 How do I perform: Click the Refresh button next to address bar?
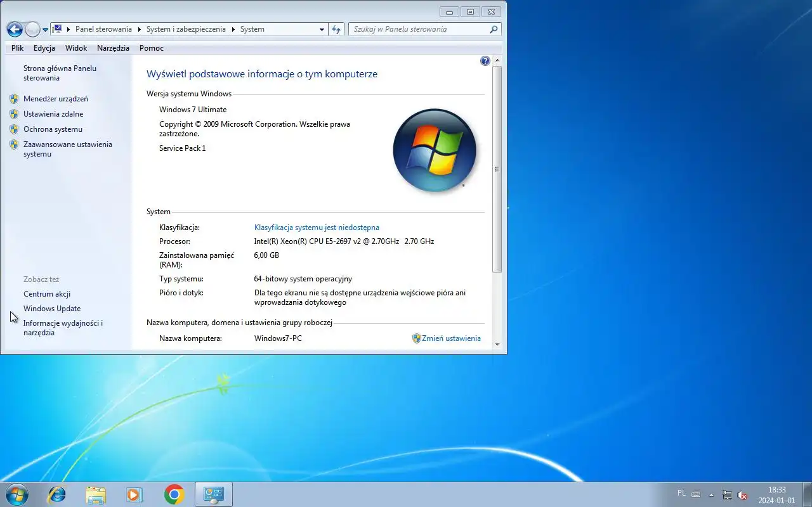pyautogui.click(x=336, y=29)
